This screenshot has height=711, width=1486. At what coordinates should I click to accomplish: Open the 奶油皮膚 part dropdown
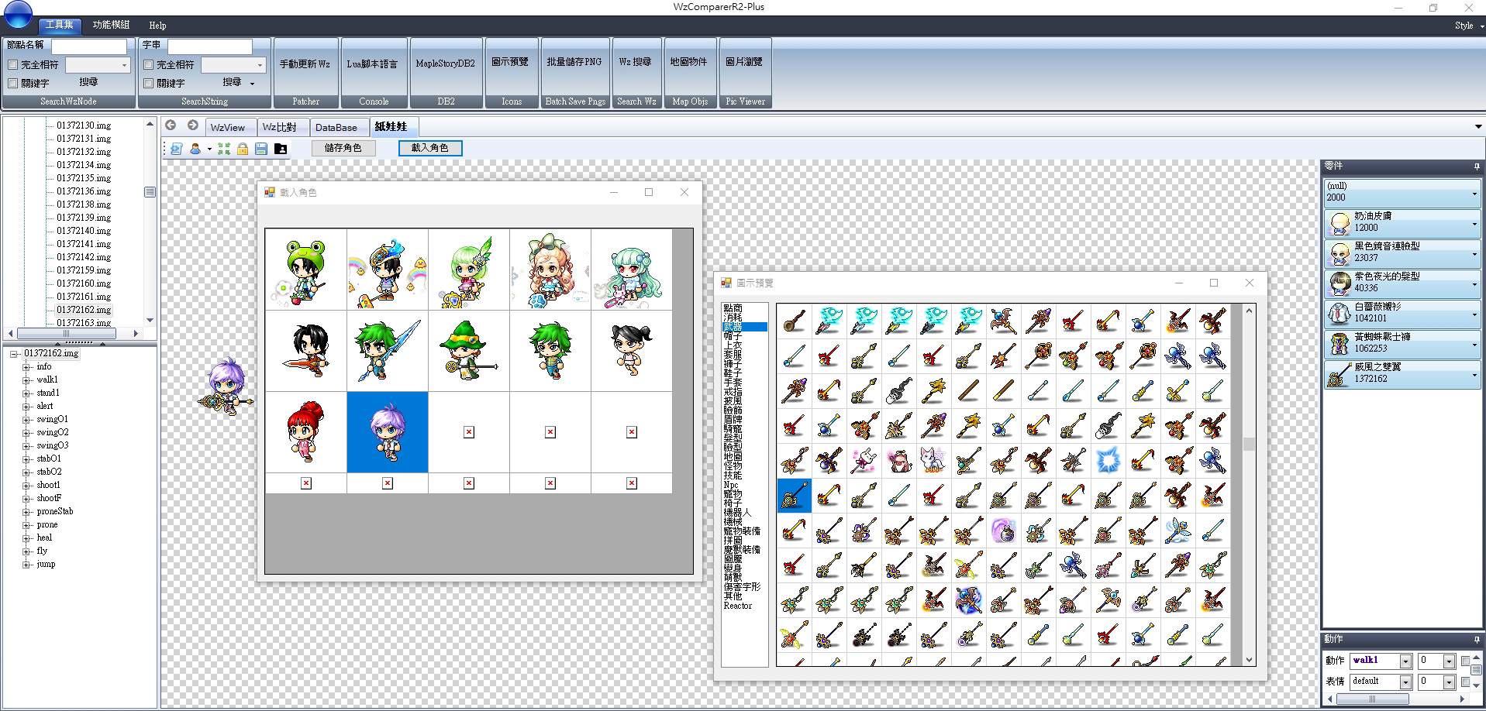click(1474, 224)
